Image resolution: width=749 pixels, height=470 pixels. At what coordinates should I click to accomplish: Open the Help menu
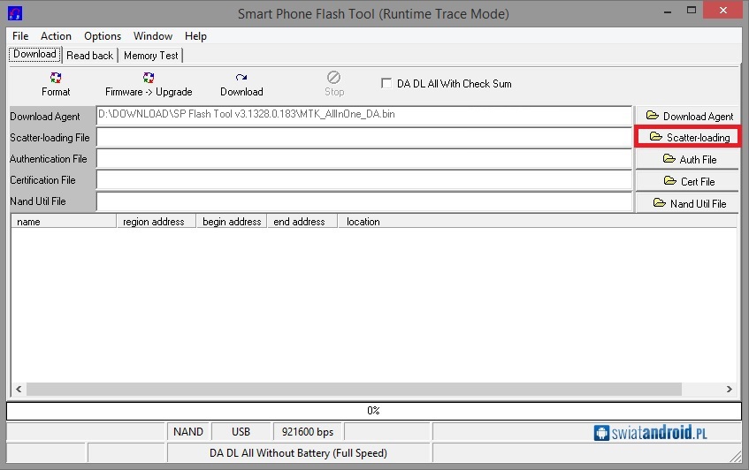click(x=195, y=36)
